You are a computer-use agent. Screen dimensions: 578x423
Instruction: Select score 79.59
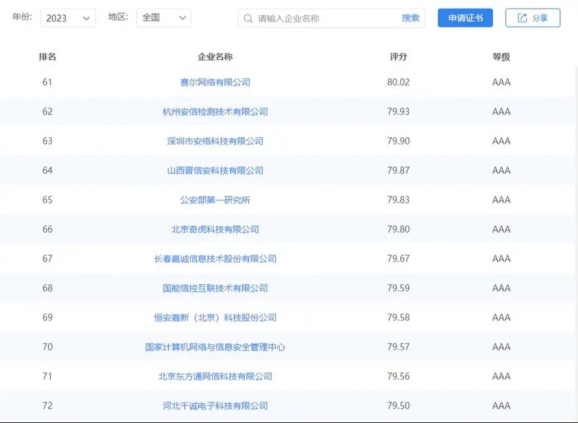tap(398, 288)
